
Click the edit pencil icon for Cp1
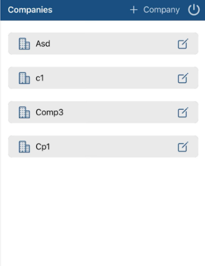pos(183,147)
